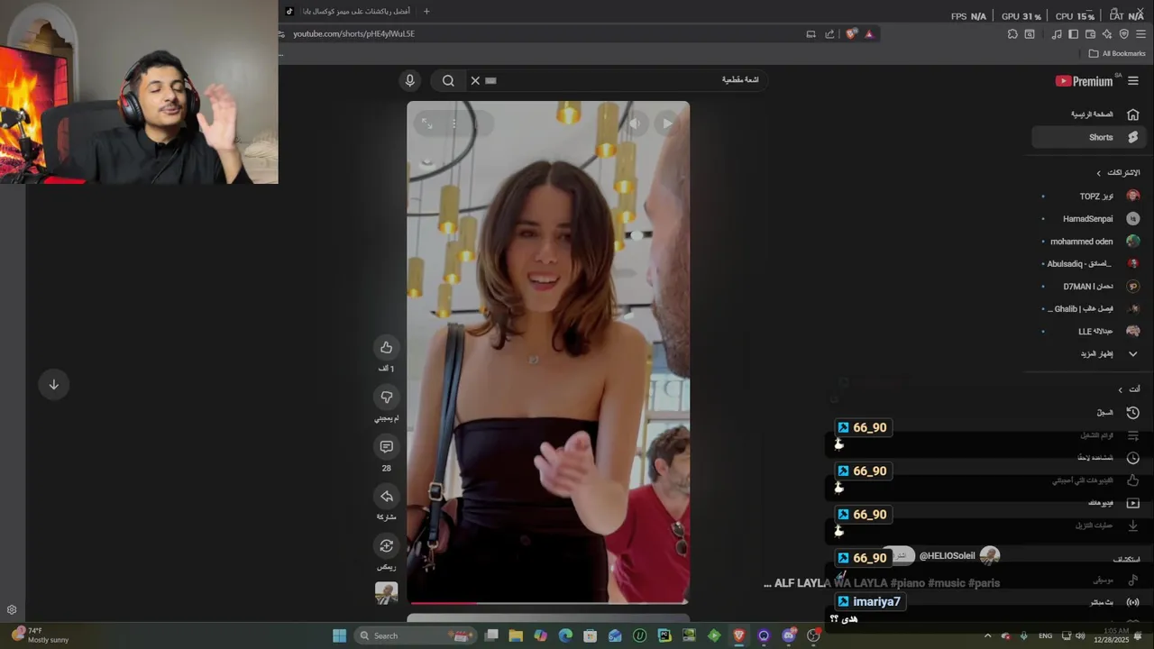Seek on the red video progress bar
The height and width of the screenshot is (649, 1154).
coord(548,602)
